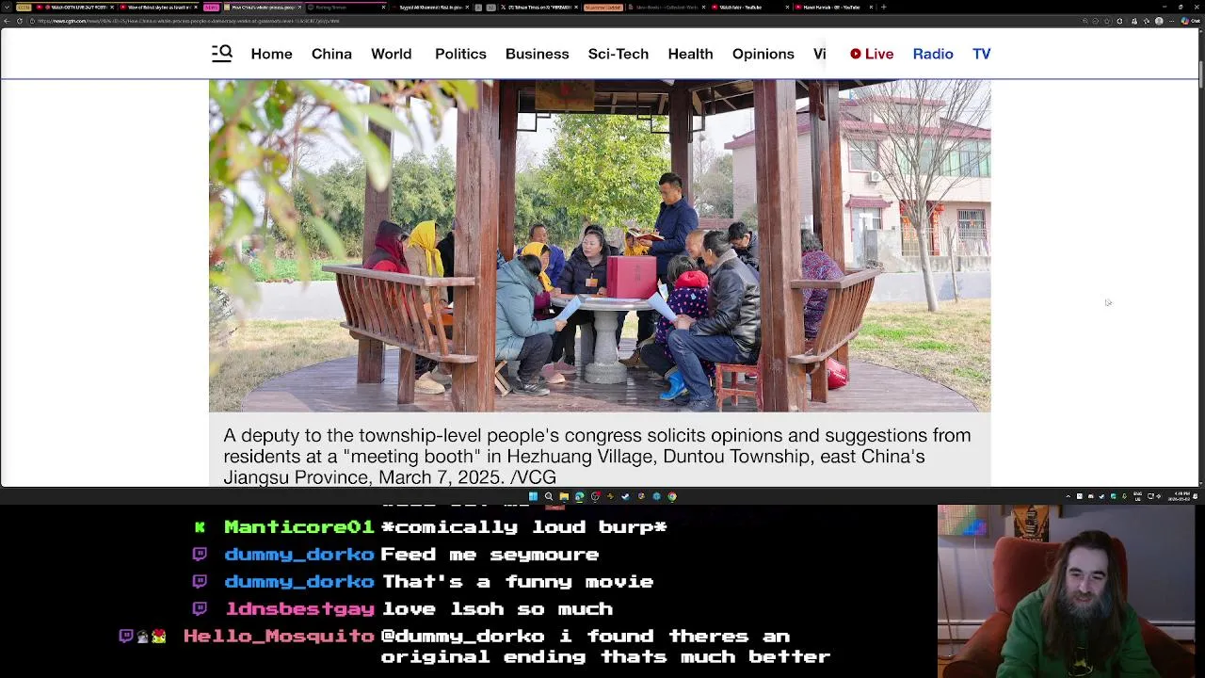Image resolution: width=1205 pixels, height=678 pixels.
Task: Open the Opinions section
Action: (x=763, y=54)
